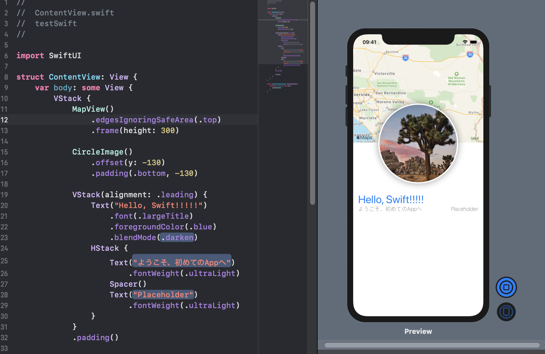Select the circular Joshua tree image

[x=418, y=143]
